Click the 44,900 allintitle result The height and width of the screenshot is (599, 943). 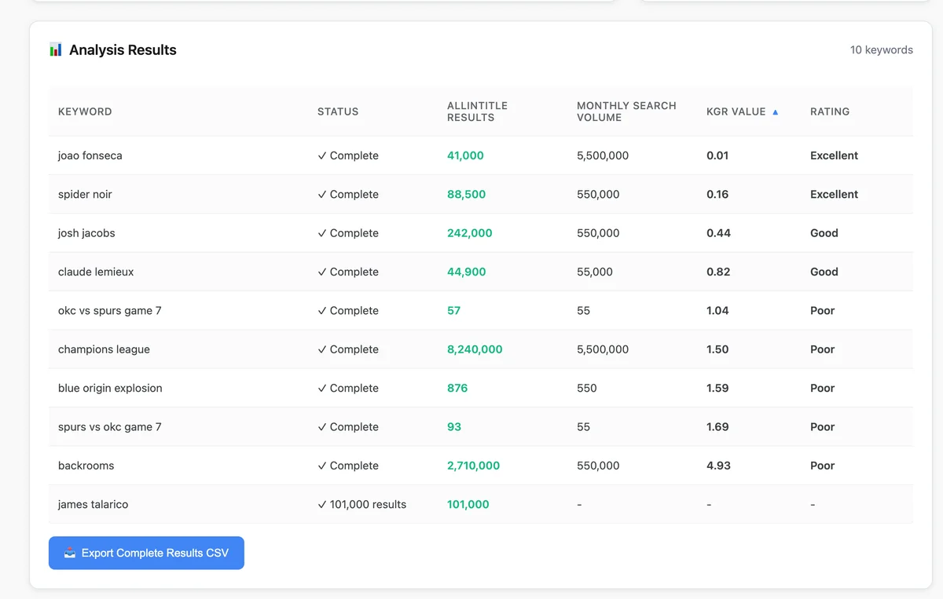466,272
